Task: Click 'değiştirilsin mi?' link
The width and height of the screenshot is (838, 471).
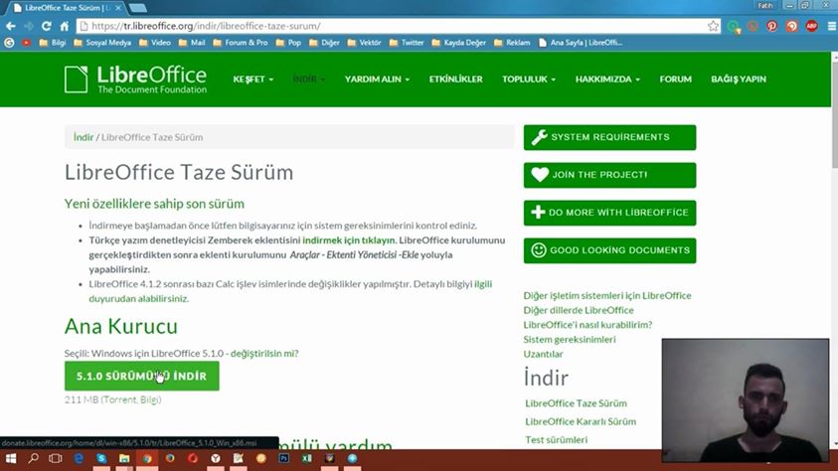Action: [x=264, y=353]
